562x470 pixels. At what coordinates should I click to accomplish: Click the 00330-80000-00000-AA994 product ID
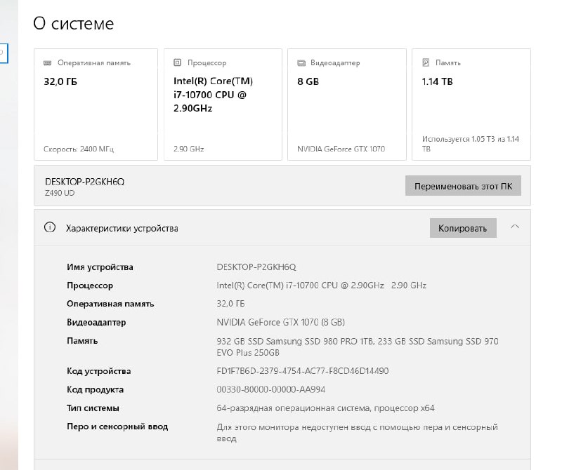coord(271,389)
